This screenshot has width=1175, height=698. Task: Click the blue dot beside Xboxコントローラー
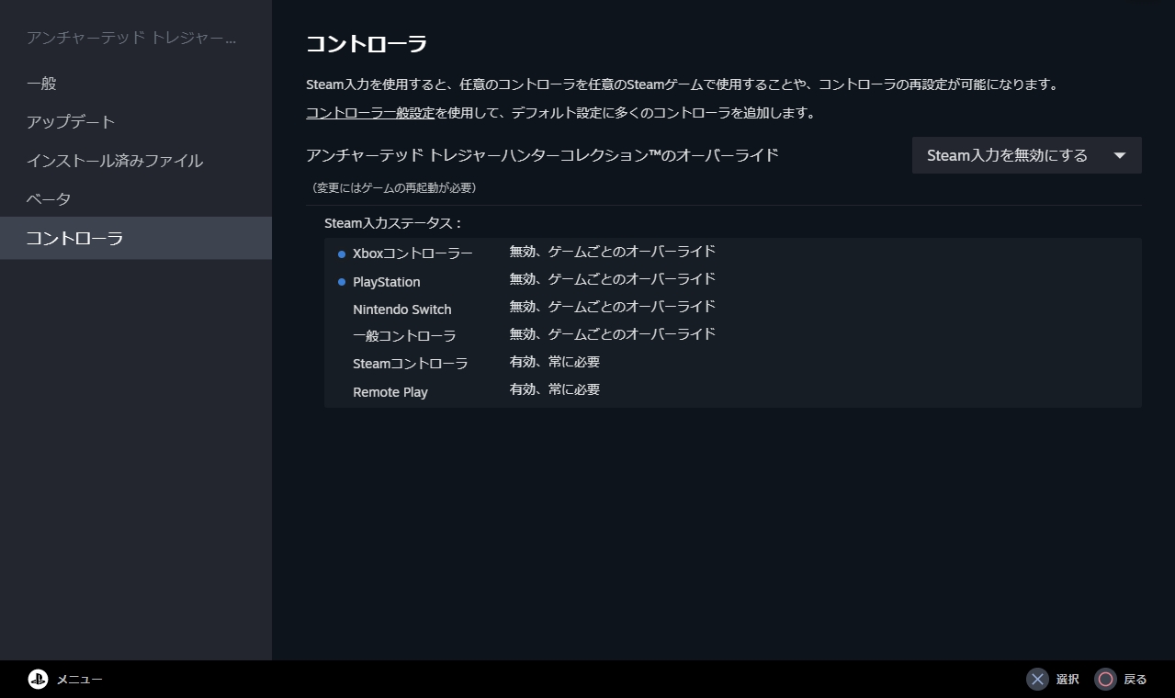[342, 254]
